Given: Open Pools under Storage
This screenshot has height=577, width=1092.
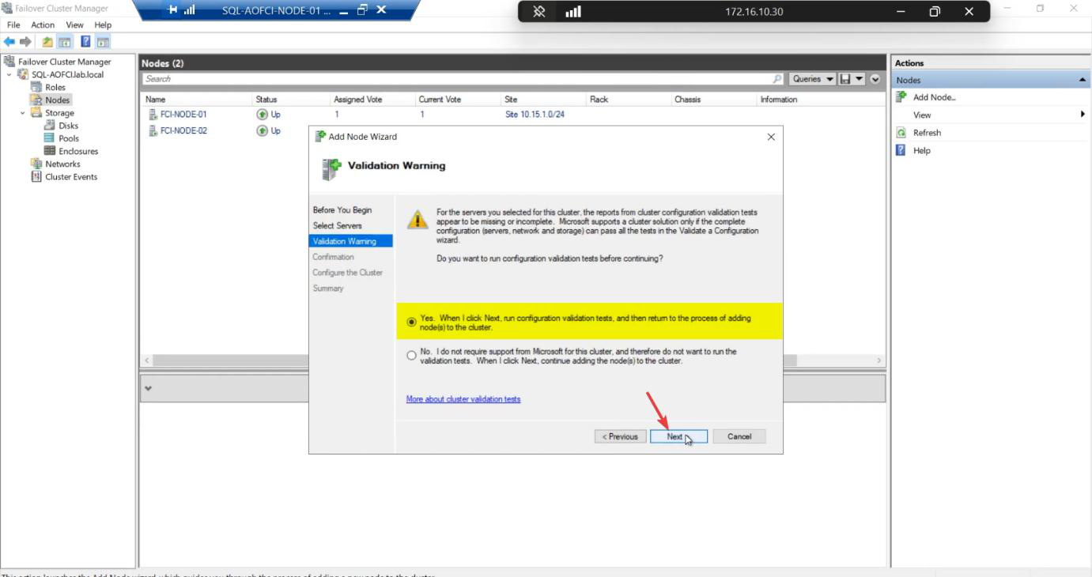Looking at the screenshot, I should tap(68, 138).
